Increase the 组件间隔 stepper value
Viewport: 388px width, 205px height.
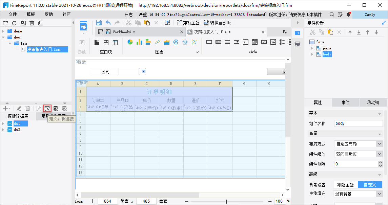381,162
